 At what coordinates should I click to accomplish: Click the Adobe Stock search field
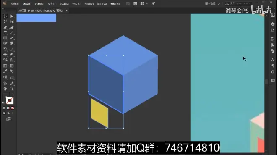[238, 3]
